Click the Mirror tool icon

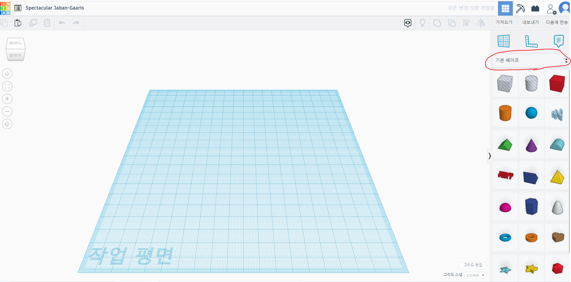point(481,23)
